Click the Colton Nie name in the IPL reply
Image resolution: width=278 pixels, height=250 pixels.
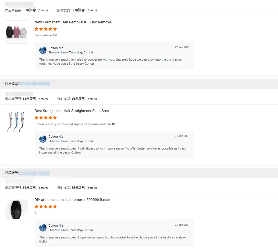[56, 48]
